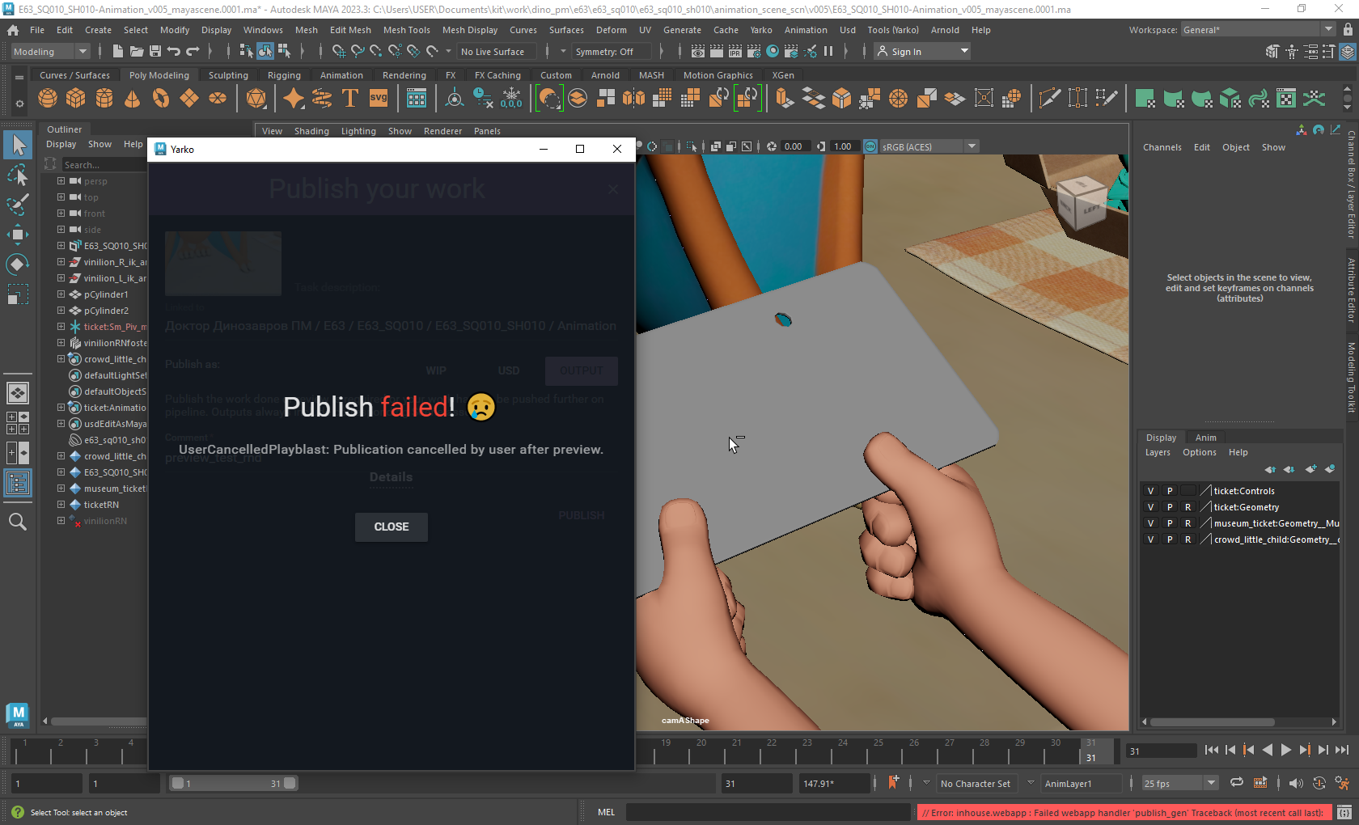Toggle visibility V of ticket:Controls layer

tap(1150, 491)
